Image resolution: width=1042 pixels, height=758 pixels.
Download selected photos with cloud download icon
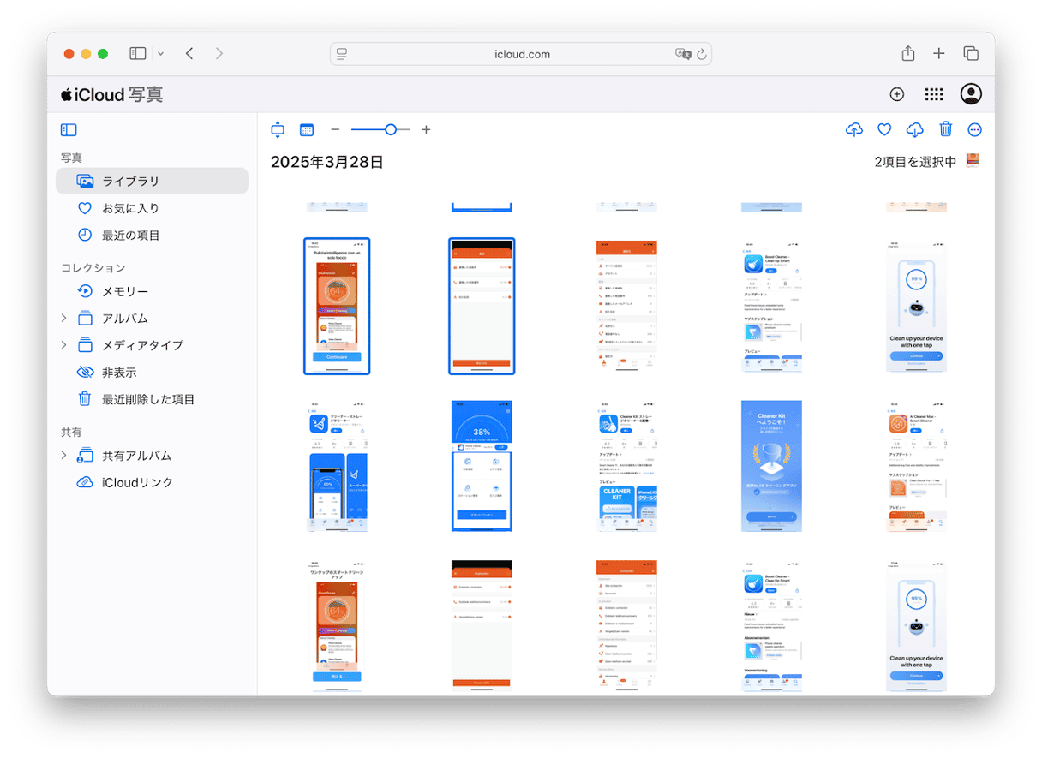click(x=914, y=130)
